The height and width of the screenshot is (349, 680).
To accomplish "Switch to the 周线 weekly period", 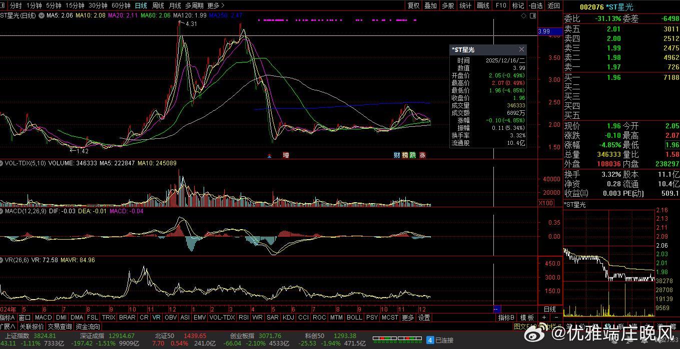I will pos(158,5).
